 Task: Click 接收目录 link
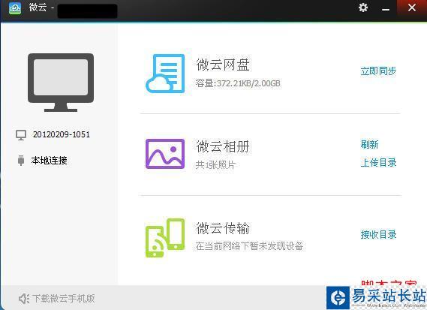[x=378, y=235]
